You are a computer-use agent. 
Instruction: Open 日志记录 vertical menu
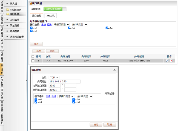point(2,94)
